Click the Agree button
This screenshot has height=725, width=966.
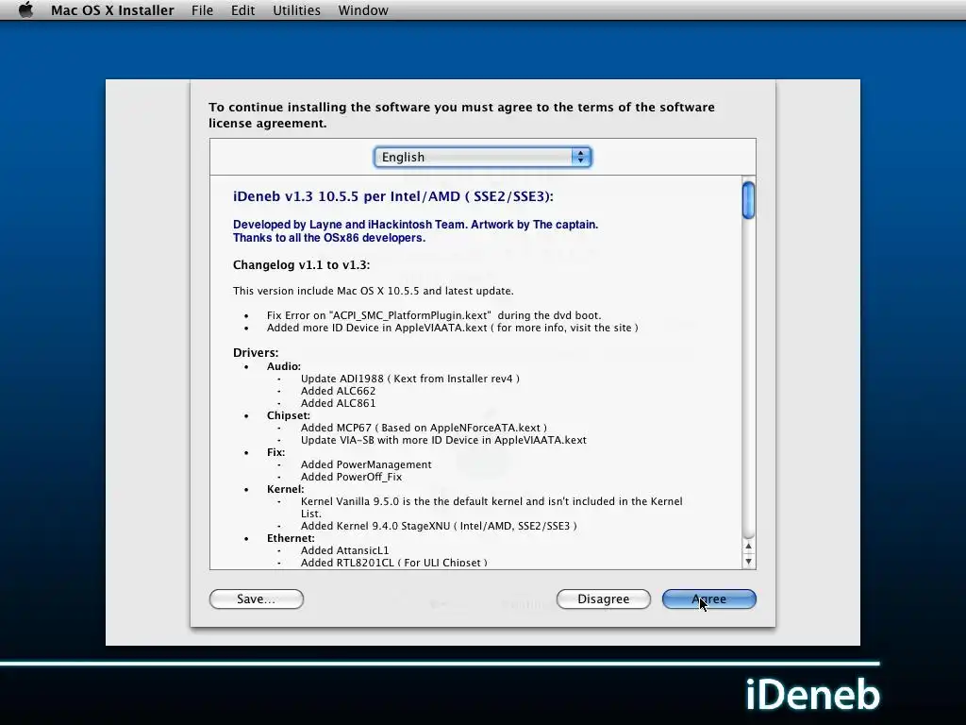pyautogui.click(x=709, y=599)
